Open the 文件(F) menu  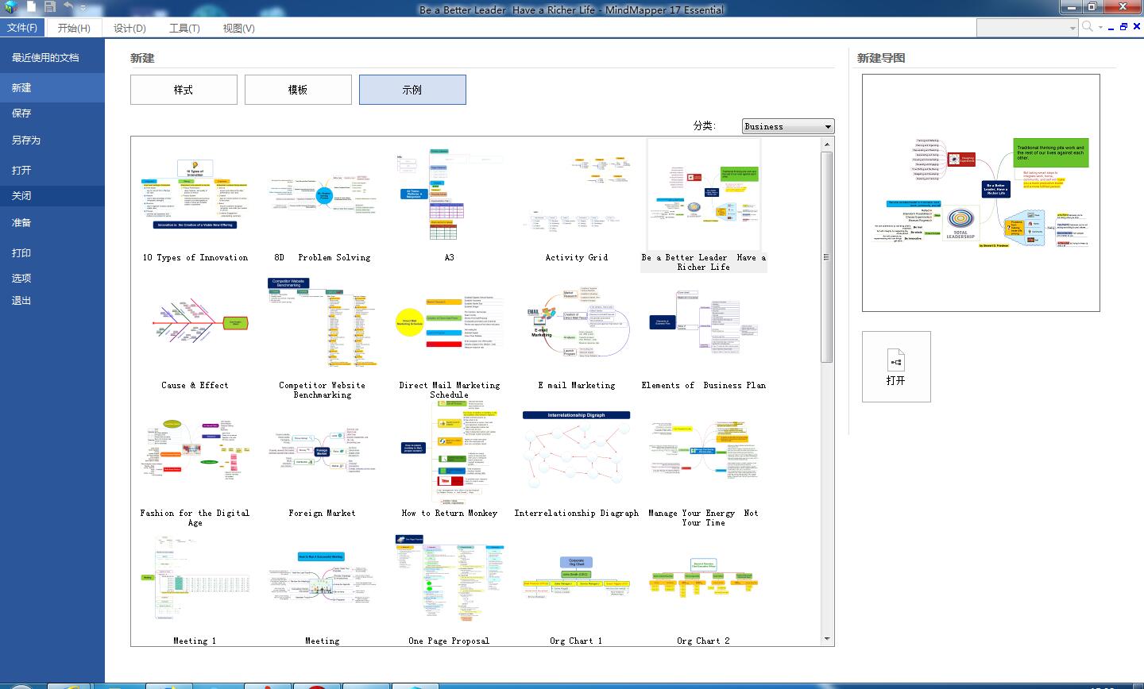click(22, 28)
